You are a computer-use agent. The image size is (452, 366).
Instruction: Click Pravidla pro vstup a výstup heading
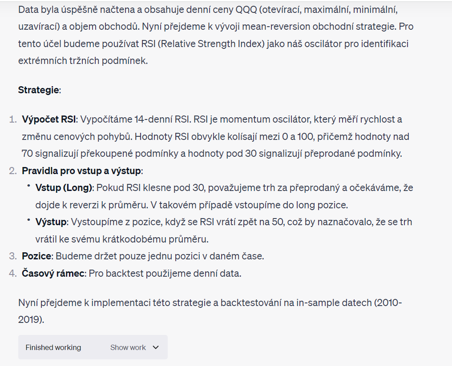81,171
